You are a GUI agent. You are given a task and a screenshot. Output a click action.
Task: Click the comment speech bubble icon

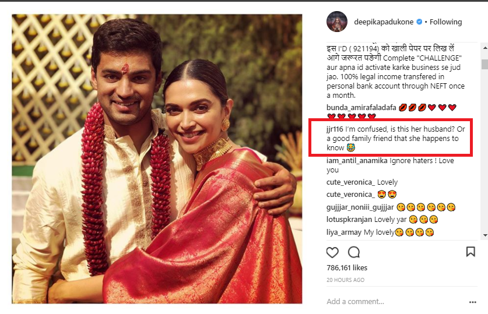tap(354, 252)
